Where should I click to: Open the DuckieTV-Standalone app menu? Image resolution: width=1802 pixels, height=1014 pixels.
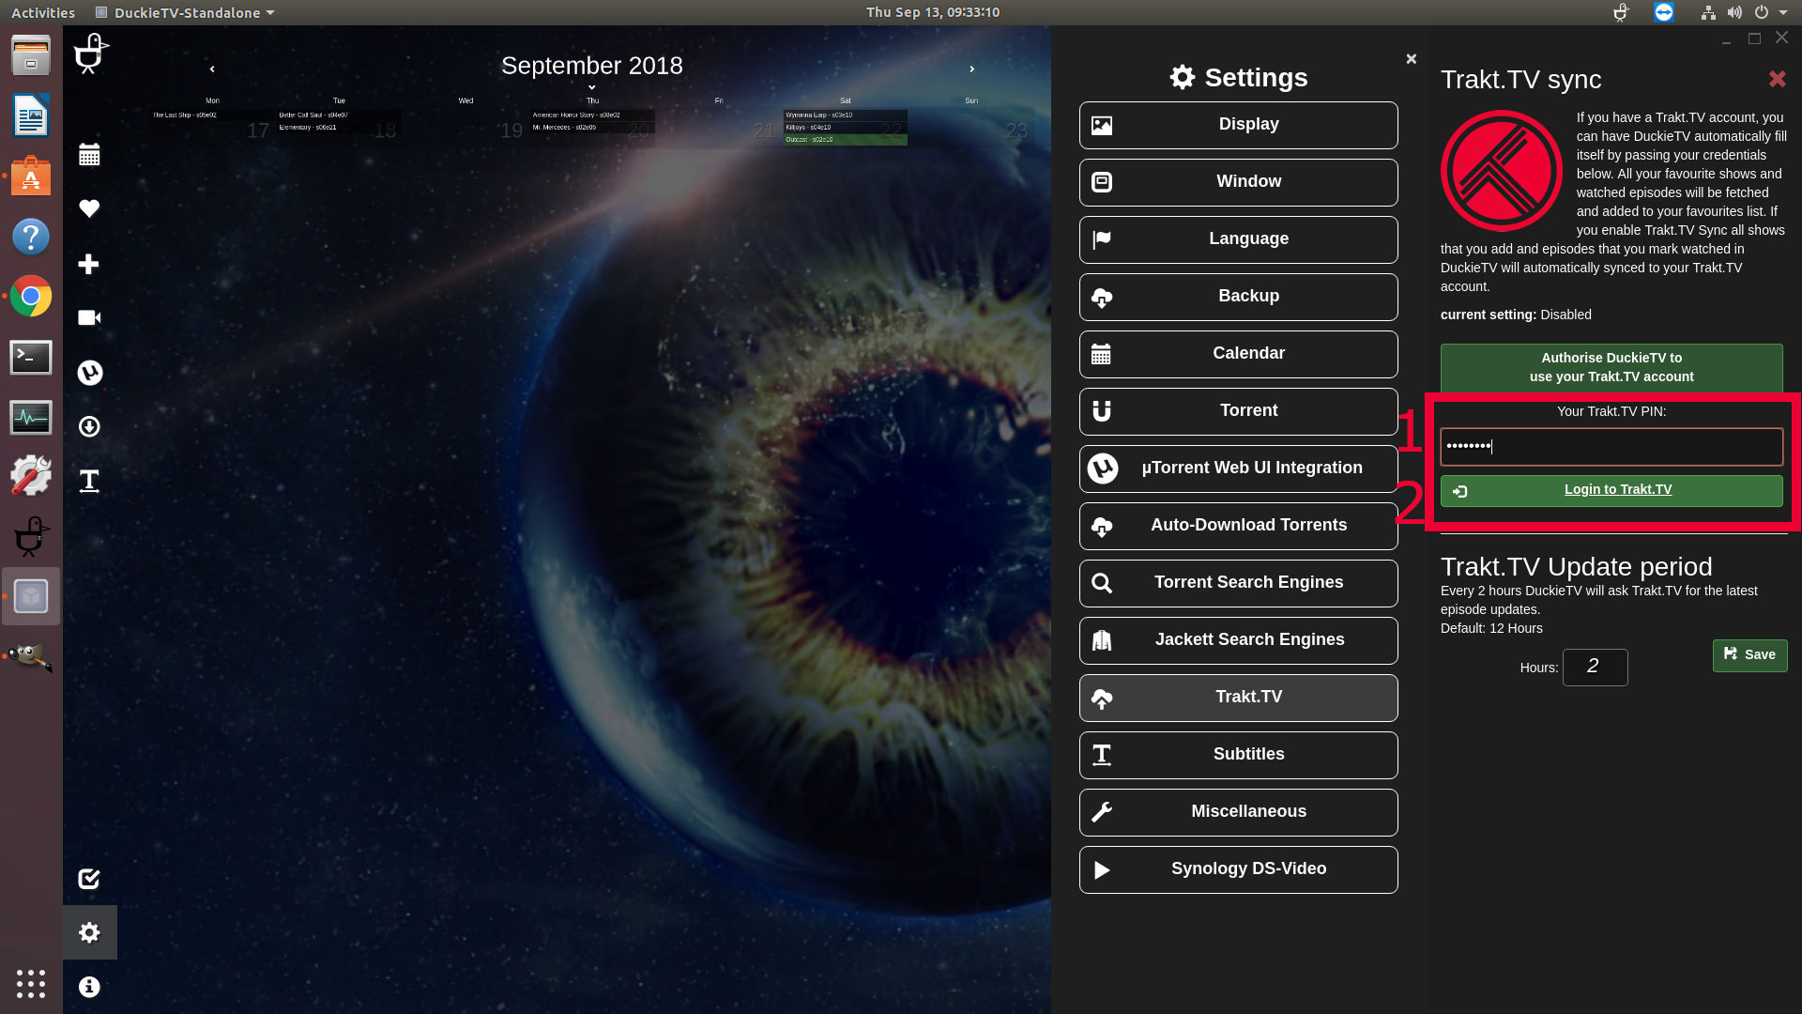[x=186, y=12]
